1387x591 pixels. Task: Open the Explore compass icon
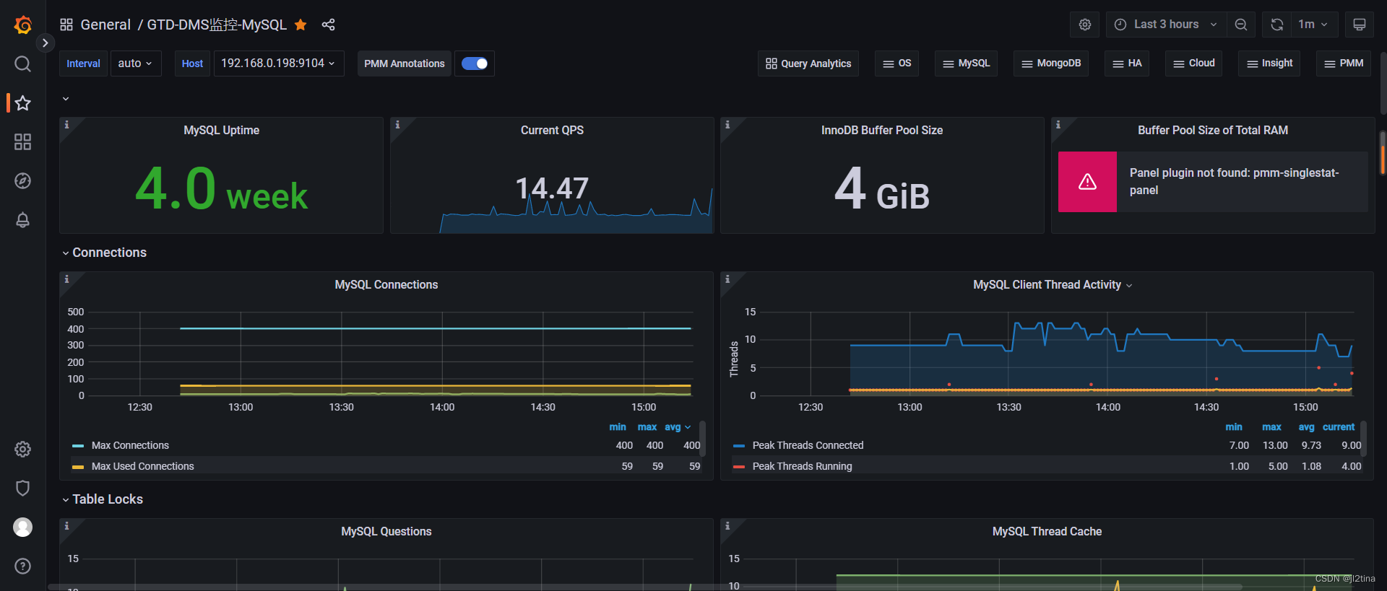tap(22, 181)
